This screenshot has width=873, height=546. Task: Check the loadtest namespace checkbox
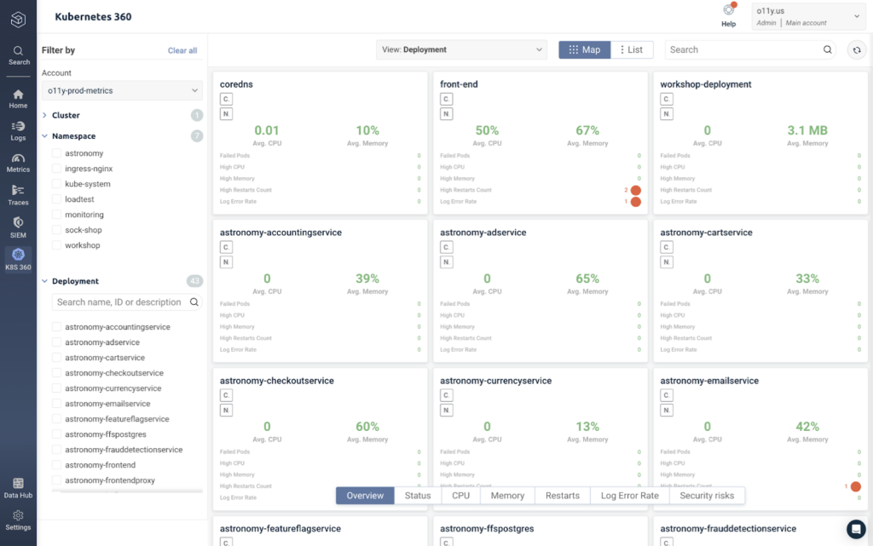[56, 199]
